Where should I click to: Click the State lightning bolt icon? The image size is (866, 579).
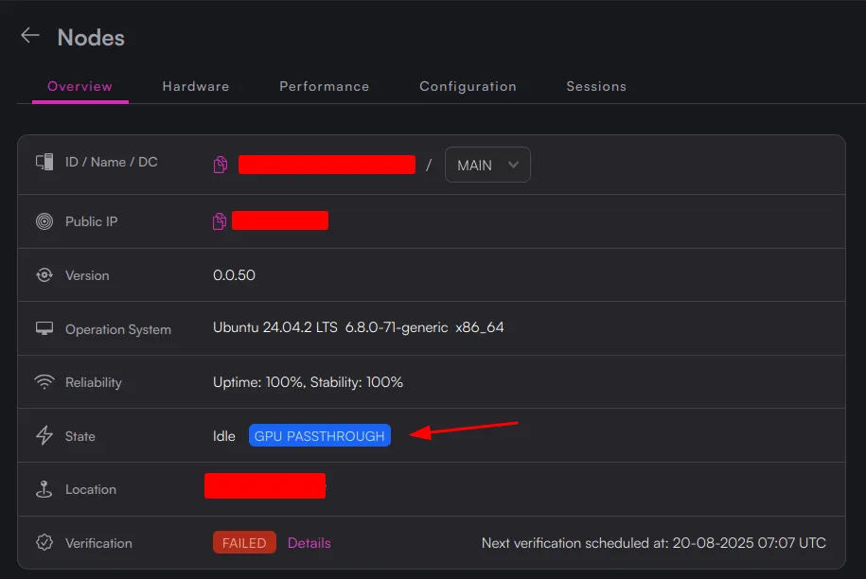[x=44, y=435]
